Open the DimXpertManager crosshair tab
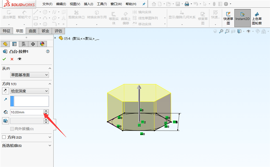270x167 pixels. pos(33,44)
